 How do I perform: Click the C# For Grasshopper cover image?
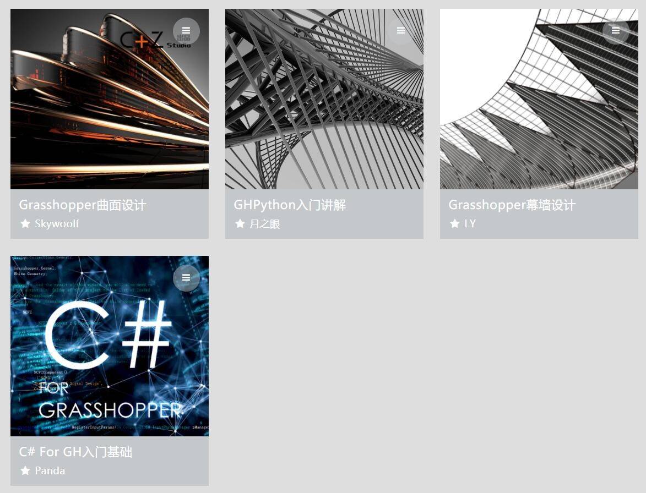tap(110, 346)
